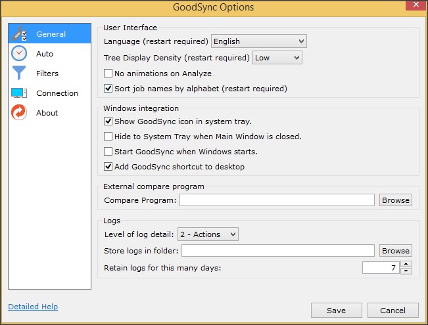This screenshot has height=325, width=428.
Task: Uncheck Add GoodSync shortcut to desktop
Action: pos(108,166)
